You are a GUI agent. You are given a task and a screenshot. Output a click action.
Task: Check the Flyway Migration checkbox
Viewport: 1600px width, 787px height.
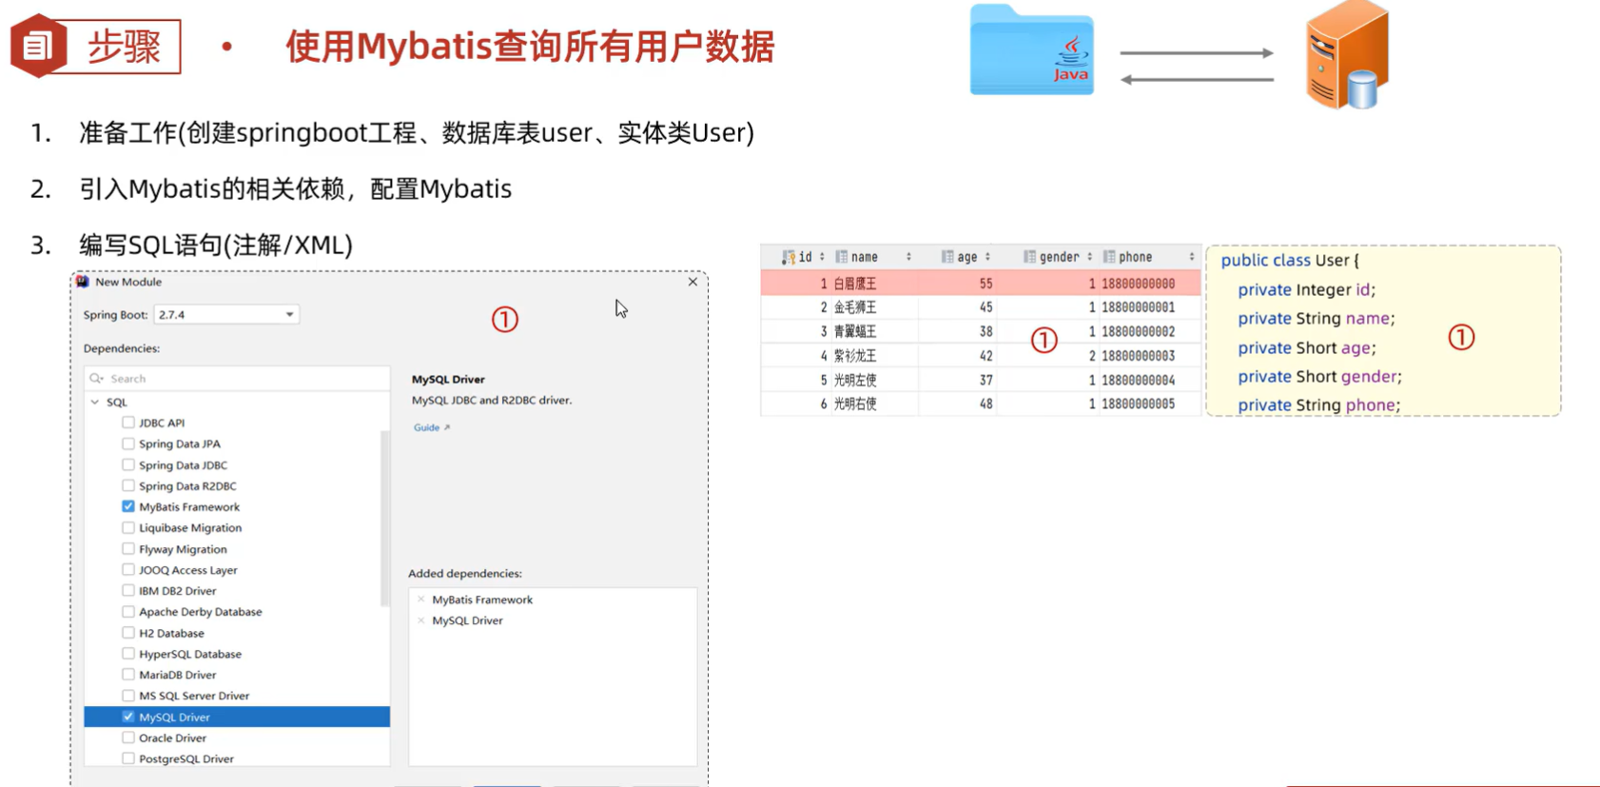pos(128,549)
